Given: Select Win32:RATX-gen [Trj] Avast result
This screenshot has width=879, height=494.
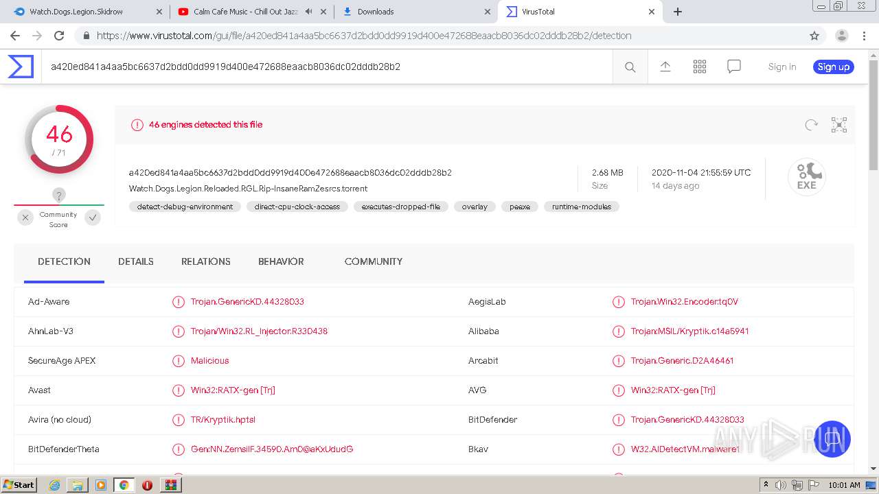Looking at the screenshot, I should point(233,390).
